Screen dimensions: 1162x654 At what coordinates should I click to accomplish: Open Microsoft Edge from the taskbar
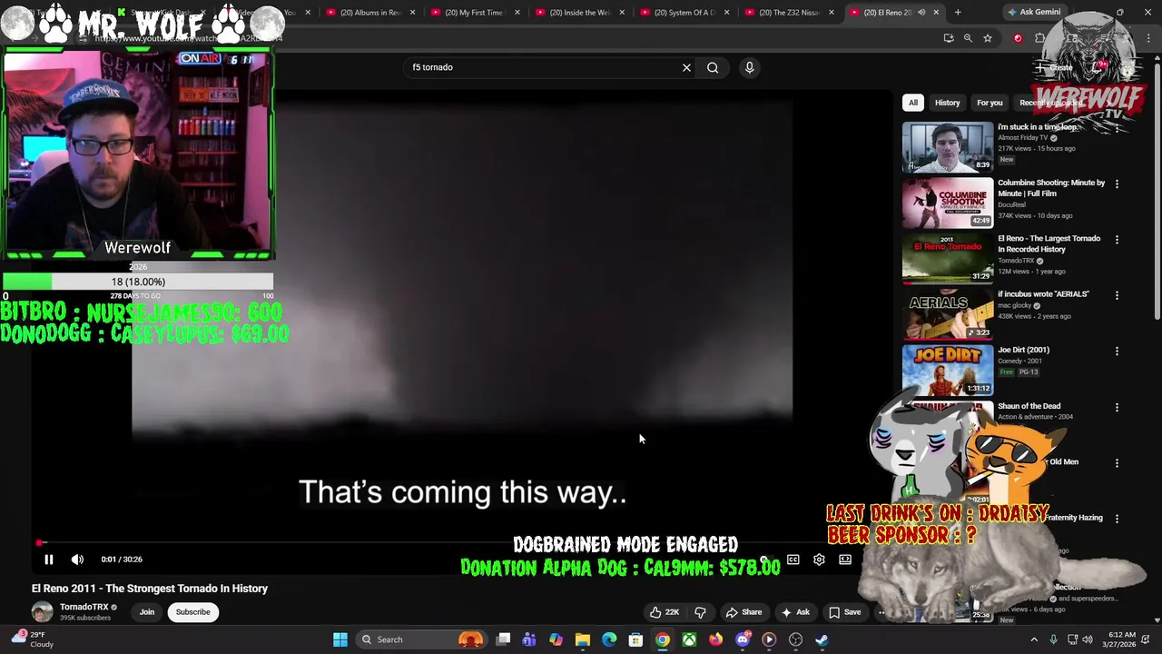click(609, 639)
